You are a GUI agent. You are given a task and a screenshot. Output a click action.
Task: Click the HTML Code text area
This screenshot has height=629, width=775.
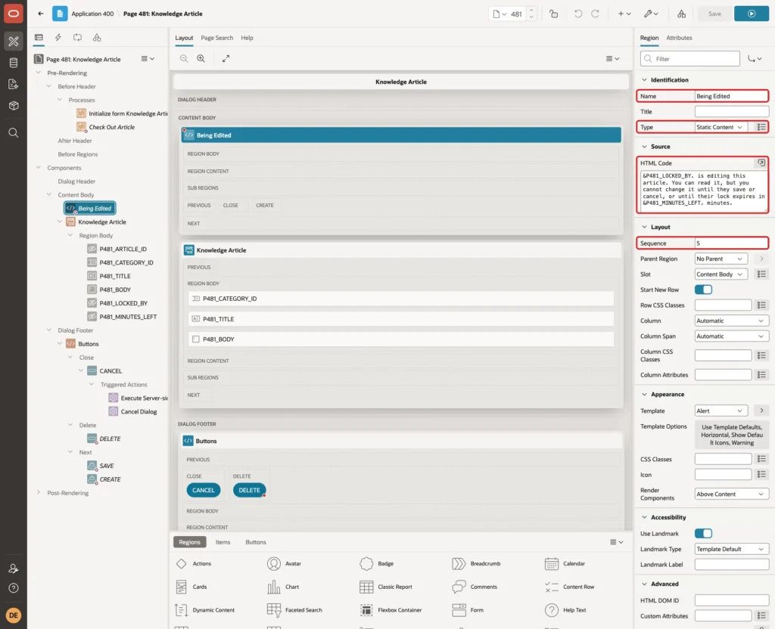click(703, 190)
